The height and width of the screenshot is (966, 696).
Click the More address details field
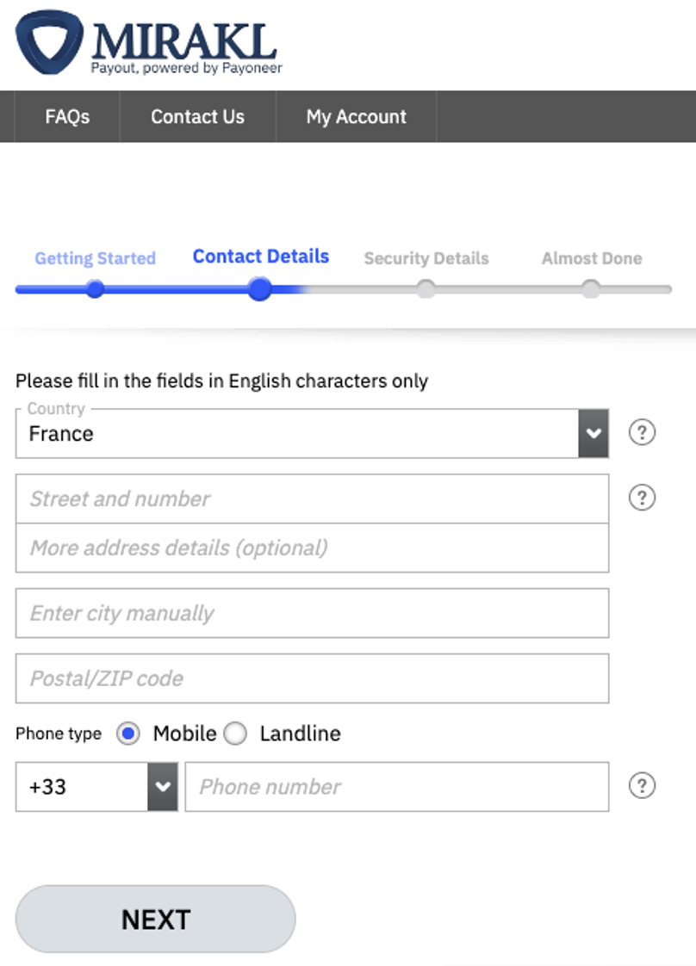pyautogui.click(x=312, y=548)
